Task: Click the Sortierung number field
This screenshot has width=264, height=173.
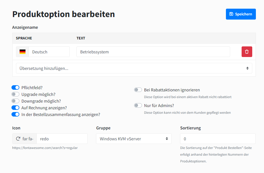Action: coord(218,139)
